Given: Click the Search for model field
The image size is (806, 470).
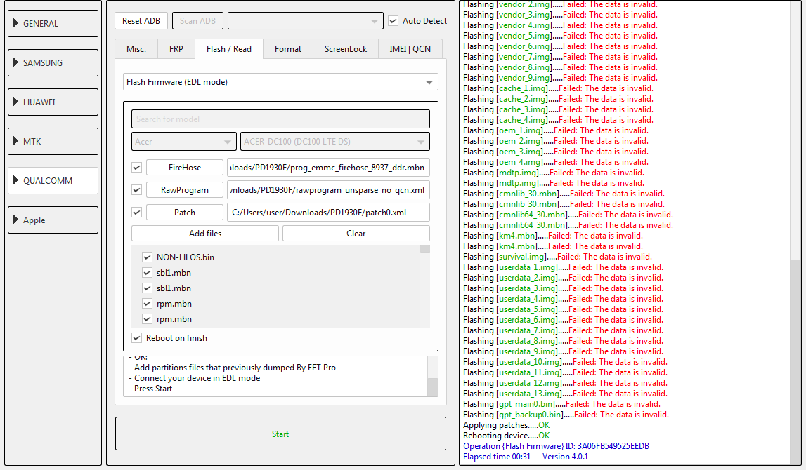Looking at the screenshot, I should 280,119.
